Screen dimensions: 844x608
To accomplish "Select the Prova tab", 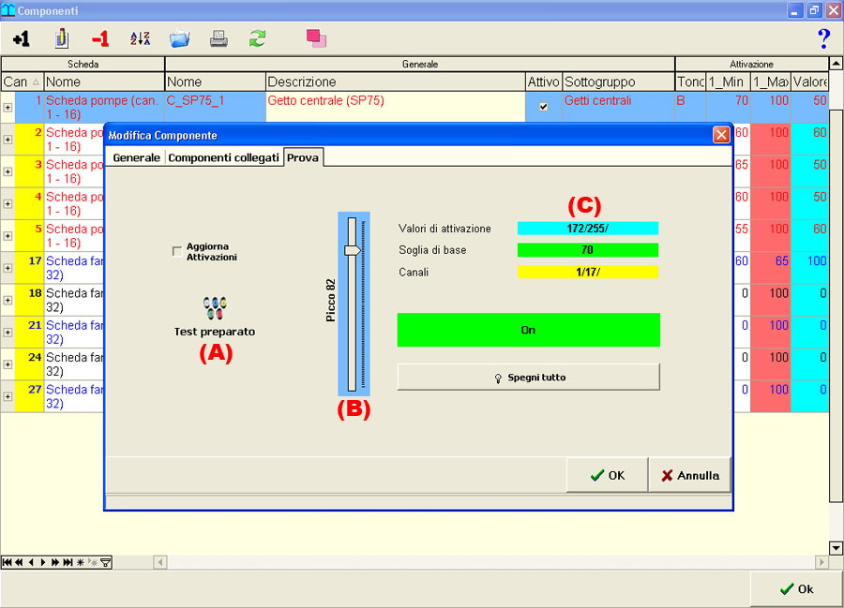I will tap(303, 157).
